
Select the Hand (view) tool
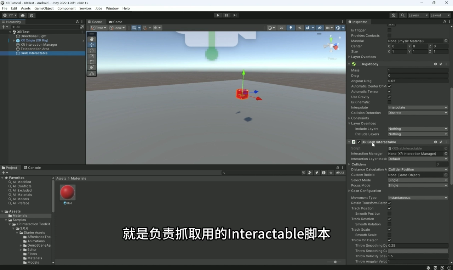click(x=92, y=39)
